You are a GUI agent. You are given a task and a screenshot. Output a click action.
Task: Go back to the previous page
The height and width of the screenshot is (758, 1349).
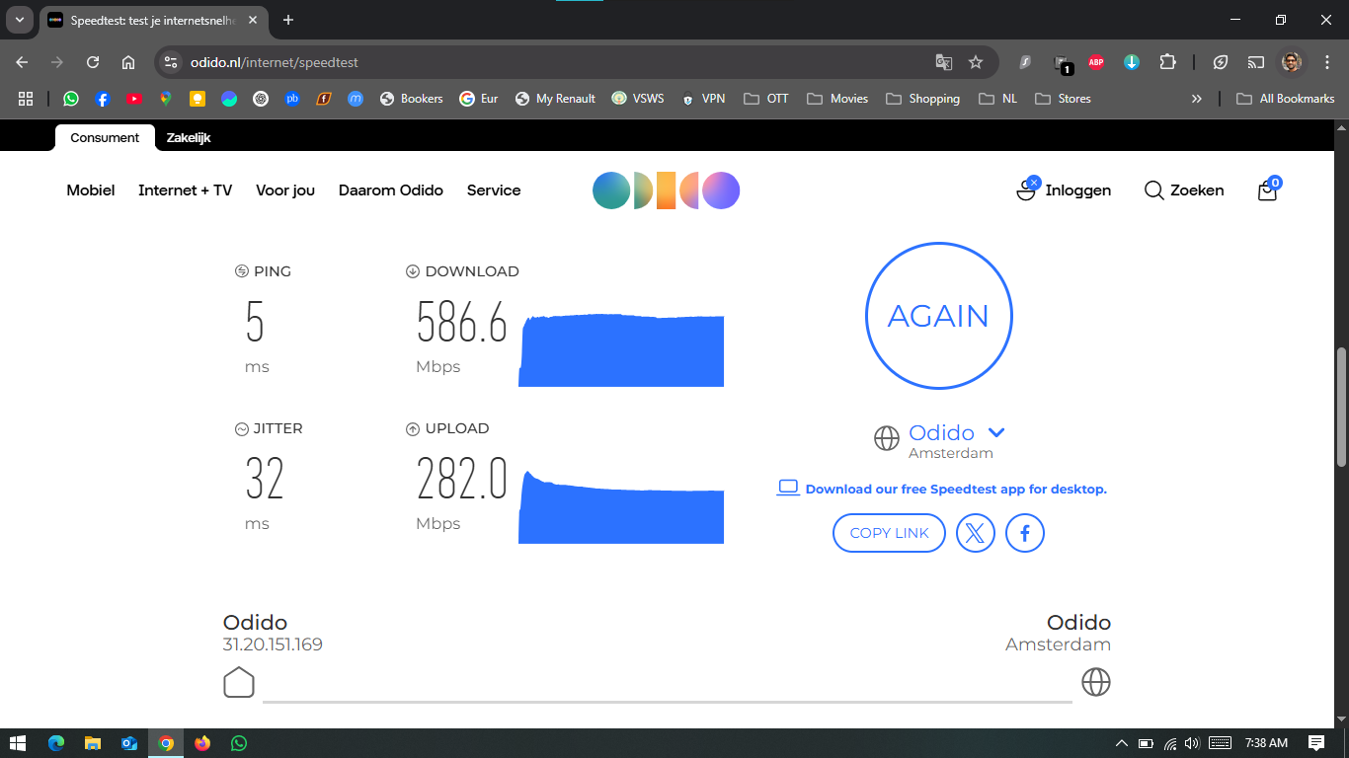[22, 62]
